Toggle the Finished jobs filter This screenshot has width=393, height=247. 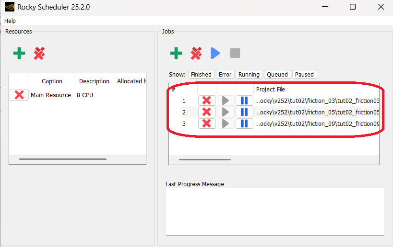pos(201,75)
